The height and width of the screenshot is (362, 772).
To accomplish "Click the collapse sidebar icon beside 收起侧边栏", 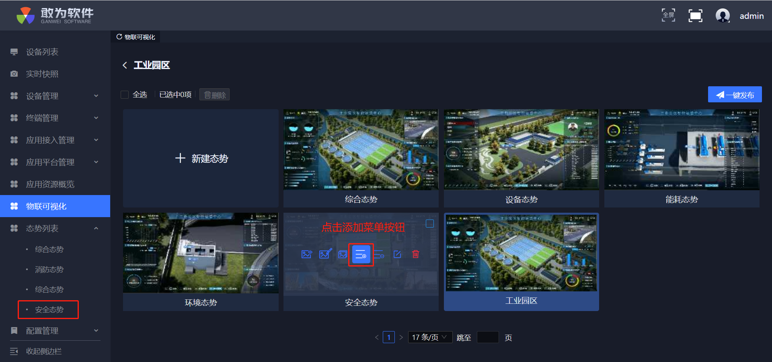I will point(14,352).
